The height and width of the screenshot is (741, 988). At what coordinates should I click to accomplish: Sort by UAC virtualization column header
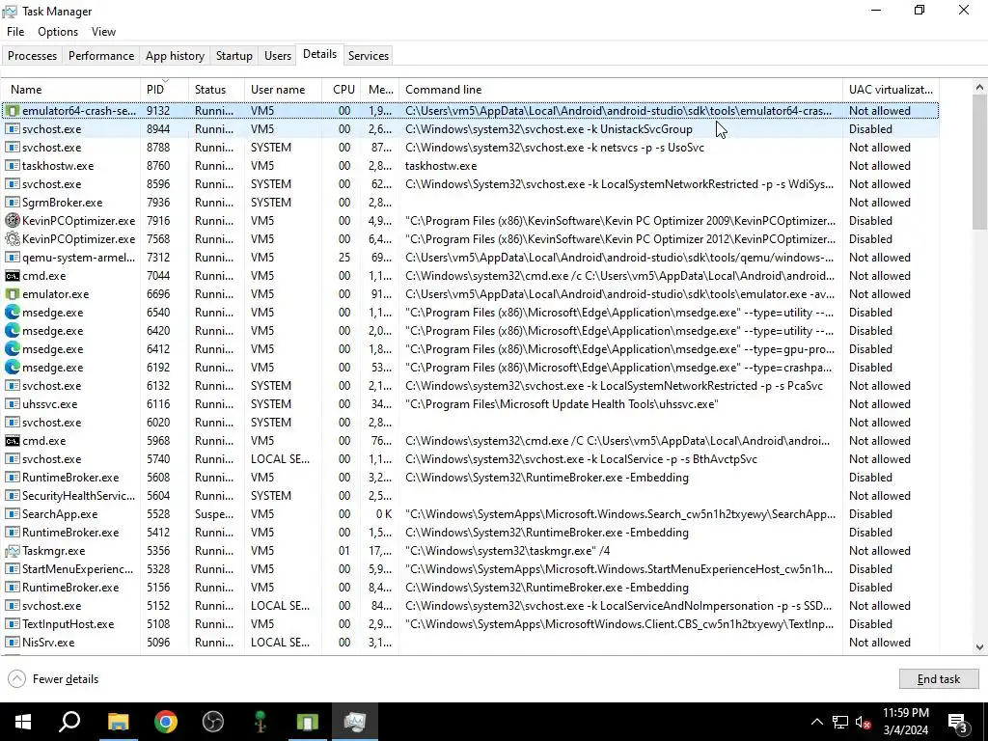pos(891,90)
